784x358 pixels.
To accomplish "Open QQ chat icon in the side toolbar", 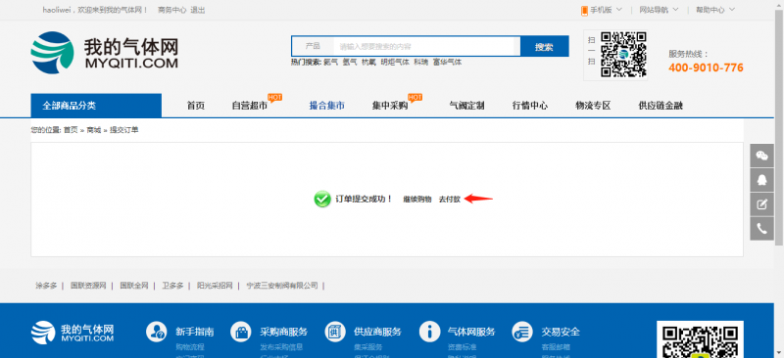I will [761, 180].
